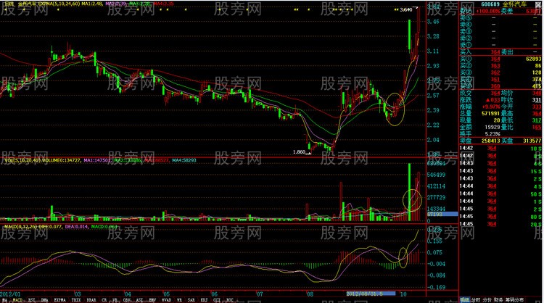Click stock name 金杯汽车

514,4
